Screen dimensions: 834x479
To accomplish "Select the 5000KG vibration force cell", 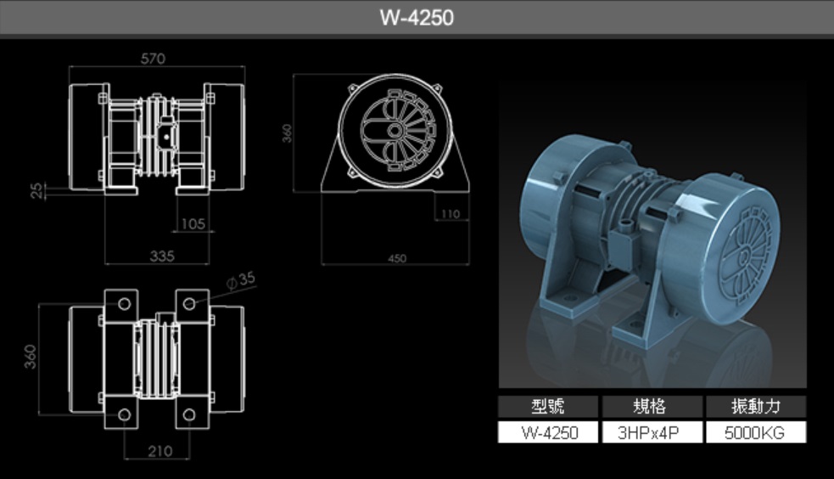I will click(x=756, y=432).
